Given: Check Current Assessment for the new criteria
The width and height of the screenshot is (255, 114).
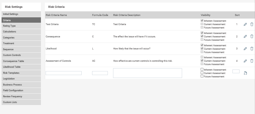Looking at the screenshot, I should pos(202,73).
